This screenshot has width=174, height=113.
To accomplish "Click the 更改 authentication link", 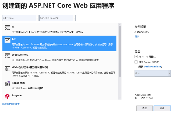I will coord(137,36).
